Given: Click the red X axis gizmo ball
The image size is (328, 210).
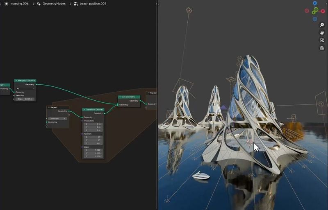Looking at the screenshot, I should (x=323, y=11).
